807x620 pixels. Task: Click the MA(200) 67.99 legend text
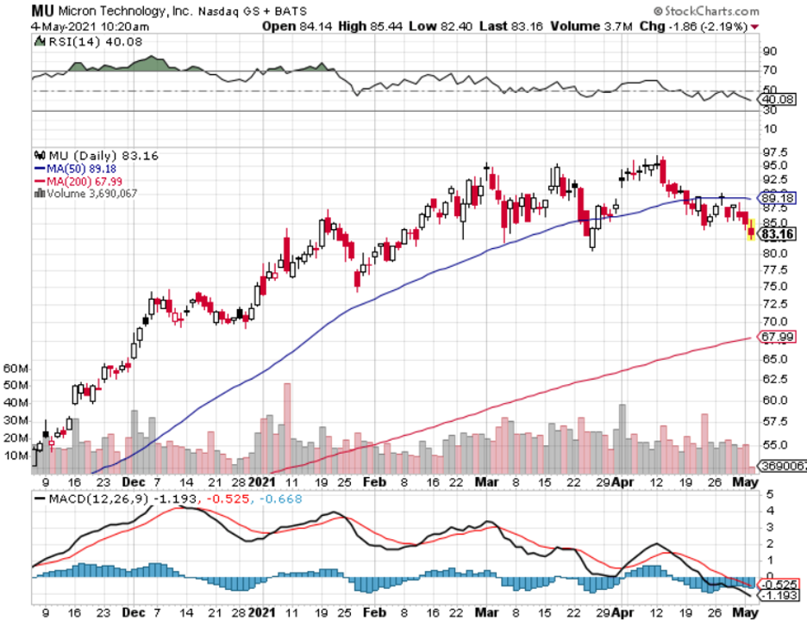click(84, 182)
